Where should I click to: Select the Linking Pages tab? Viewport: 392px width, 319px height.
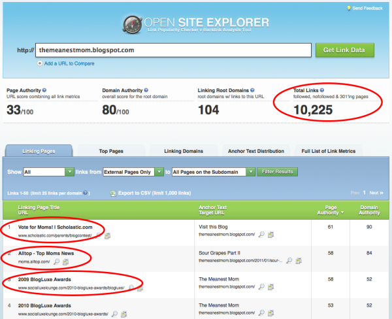coord(39,151)
